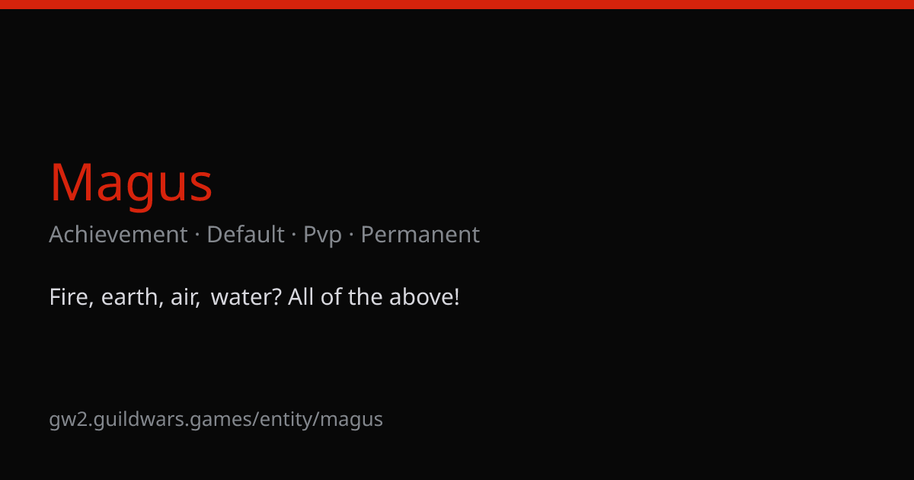Click the word air in the description
Image resolution: width=914 pixels, height=480 pixels.
[185, 297]
